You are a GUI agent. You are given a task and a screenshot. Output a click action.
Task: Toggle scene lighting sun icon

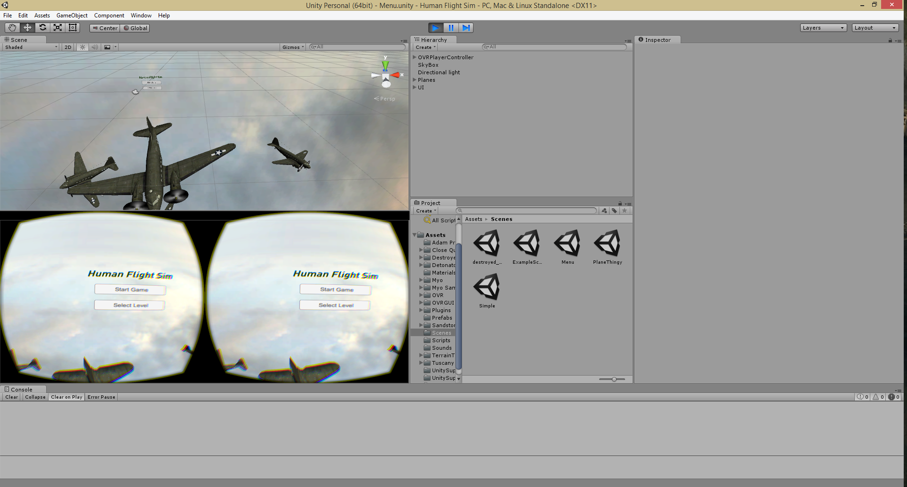82,47
